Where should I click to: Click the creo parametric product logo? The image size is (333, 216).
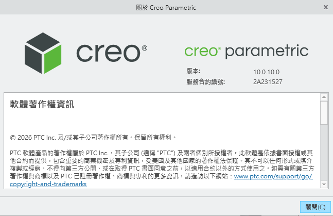(x=247, y=51)
